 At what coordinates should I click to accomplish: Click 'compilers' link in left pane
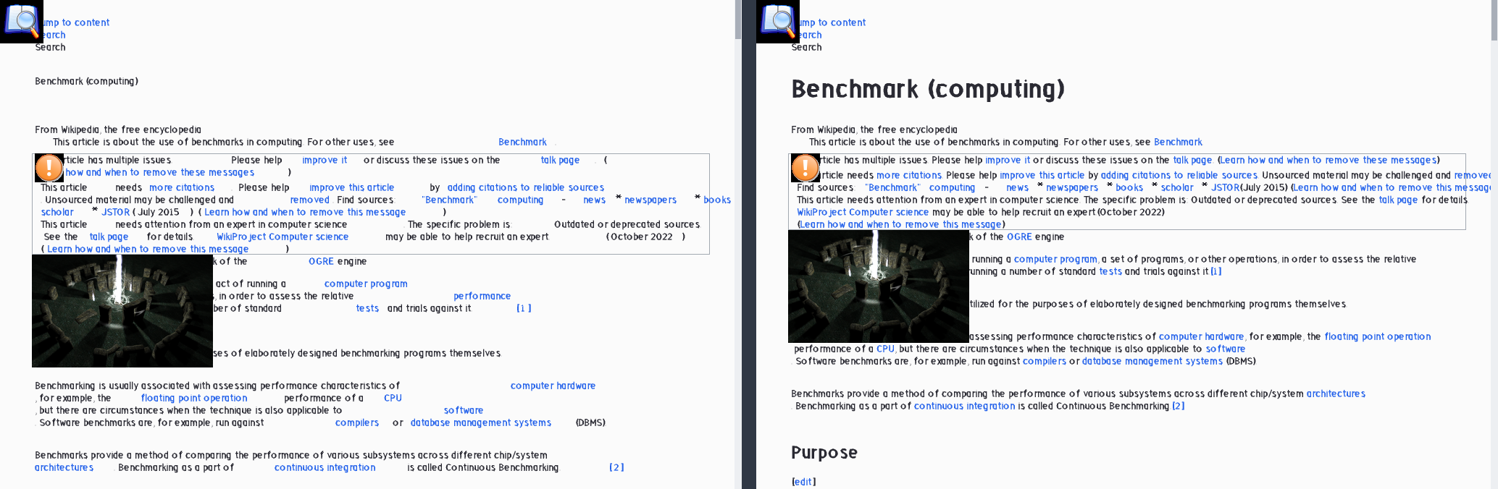357,422
